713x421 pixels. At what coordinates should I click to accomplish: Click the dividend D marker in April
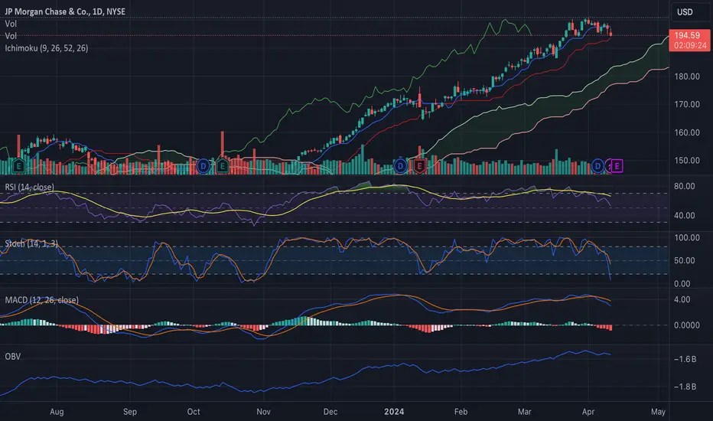coord(597,166)
